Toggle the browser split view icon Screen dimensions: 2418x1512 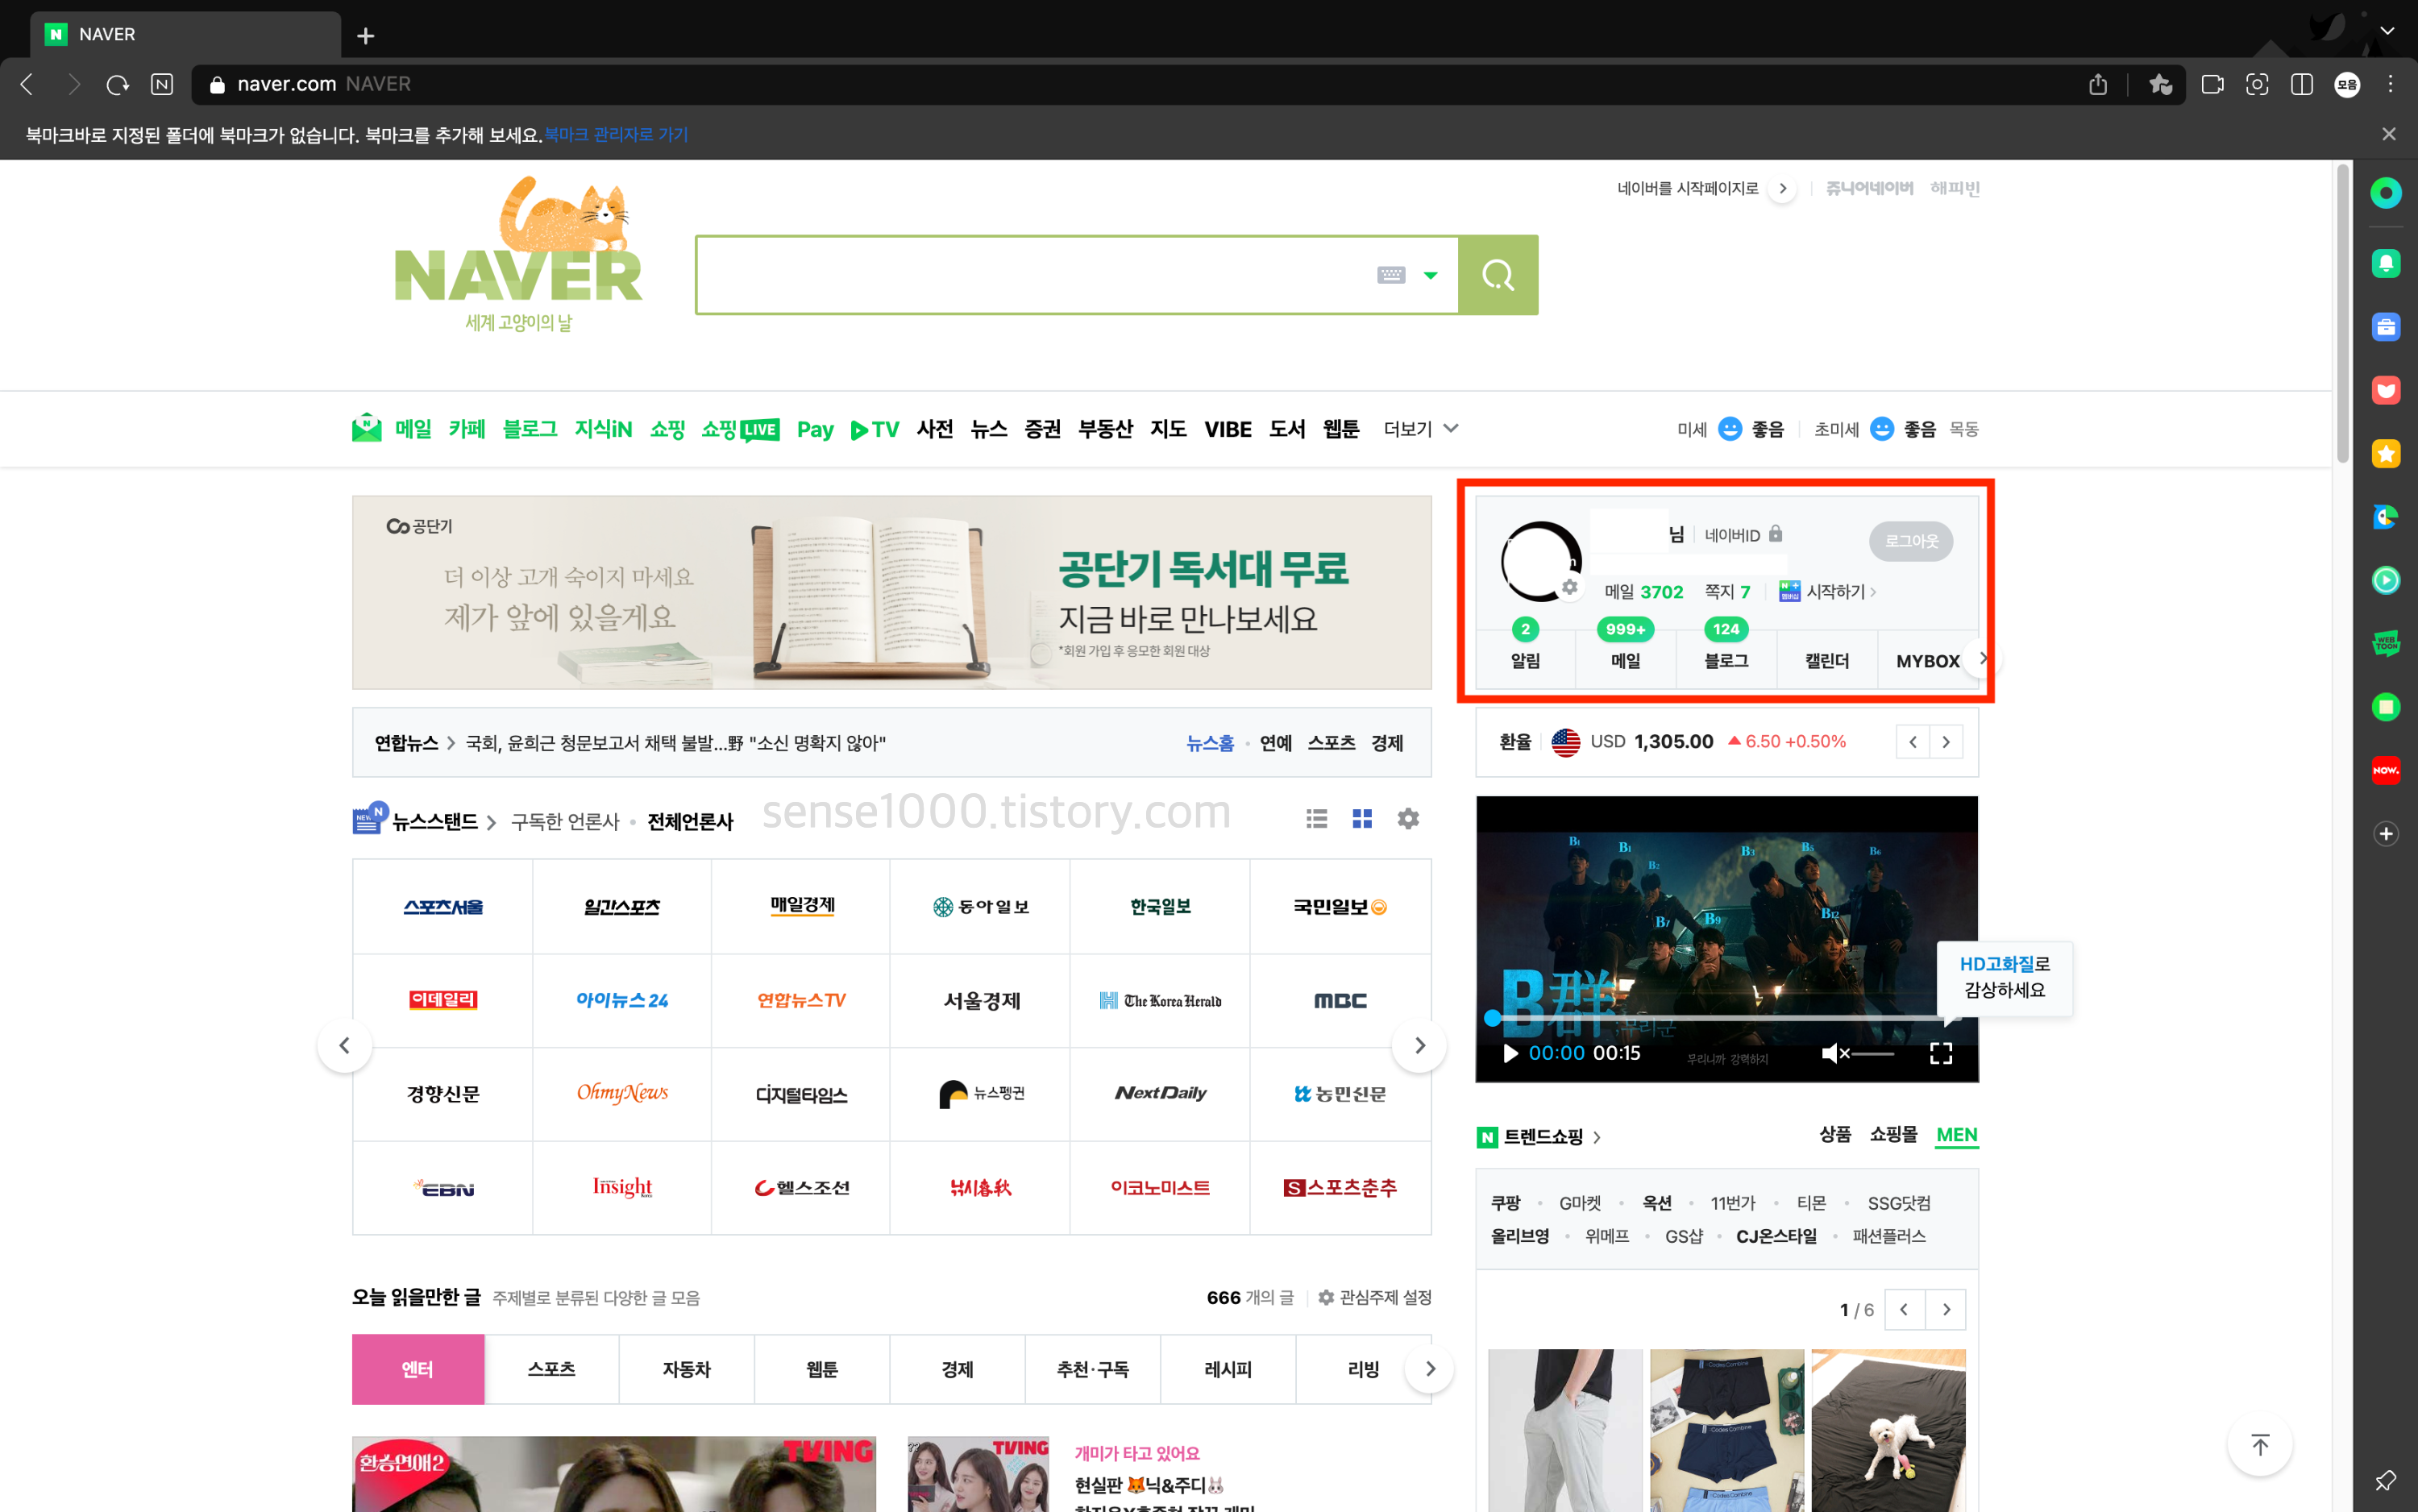coord(2301,84)
